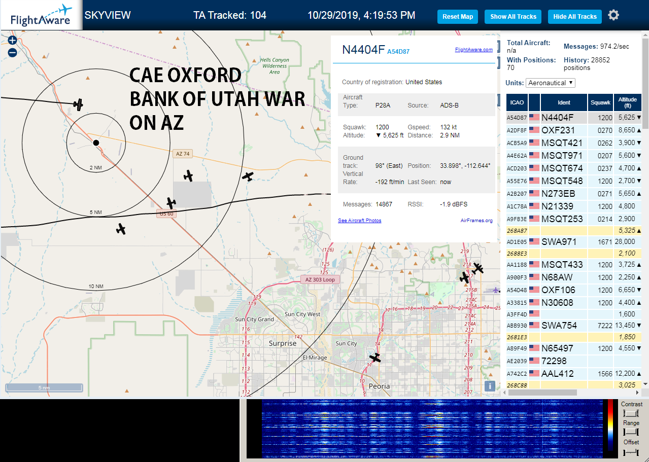Image resolution: width=649 pixels, height=462 pixels.
Task: Select the aircraft icon northwest of center
Action: coord(78,104)
